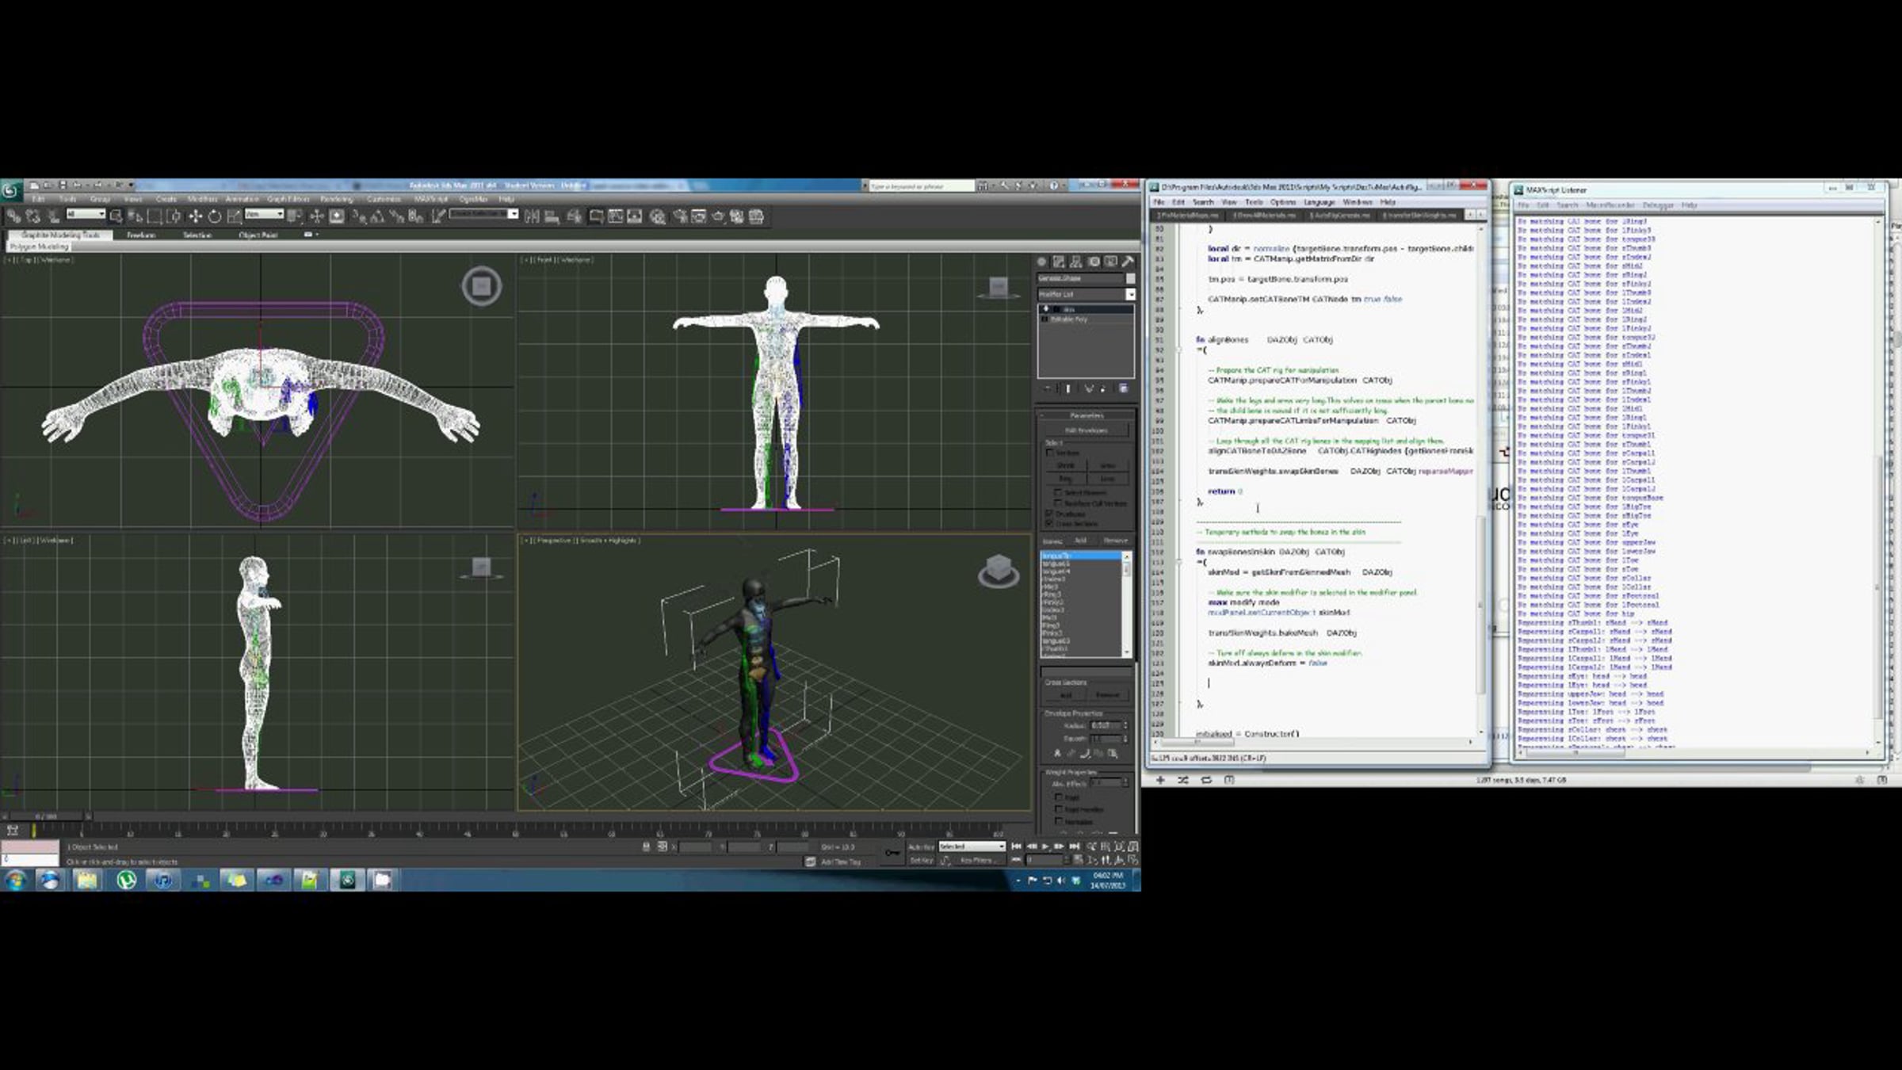Toggle the Envelopes checkbox
Viewport: 1902px width, 1070px height.
1049,514
